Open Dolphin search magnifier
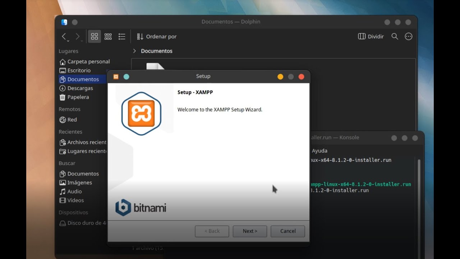The width and height of the screenshot is (460, 259). [395, 36]
